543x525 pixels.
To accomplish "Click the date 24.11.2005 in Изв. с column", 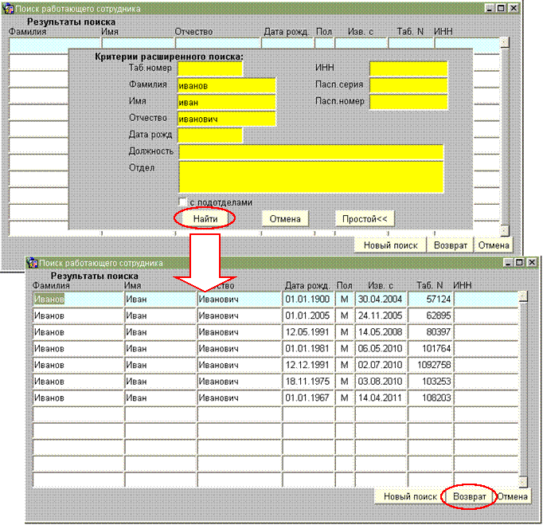I will click(381, 315).
